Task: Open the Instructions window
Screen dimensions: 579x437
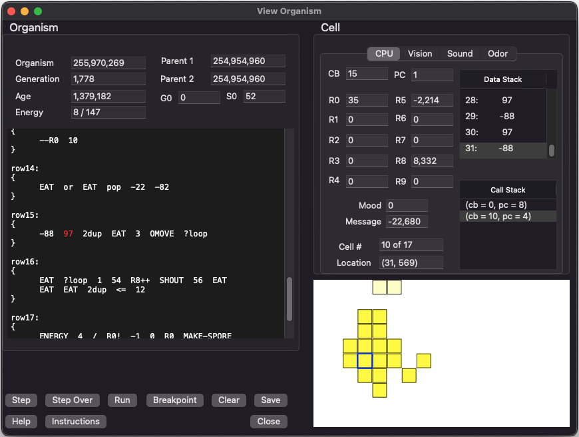Action: (x=76, y=422)
